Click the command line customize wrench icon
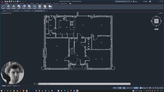164x92 pixels. [x=37, y=84]
